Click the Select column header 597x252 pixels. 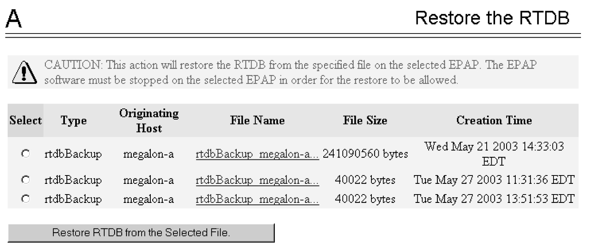coord(26,121)
